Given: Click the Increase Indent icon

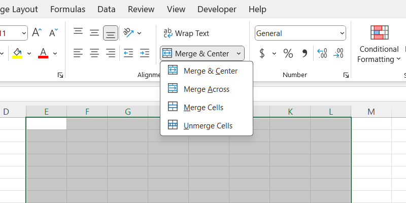Looking at the screenshot, I should (145, 53).
